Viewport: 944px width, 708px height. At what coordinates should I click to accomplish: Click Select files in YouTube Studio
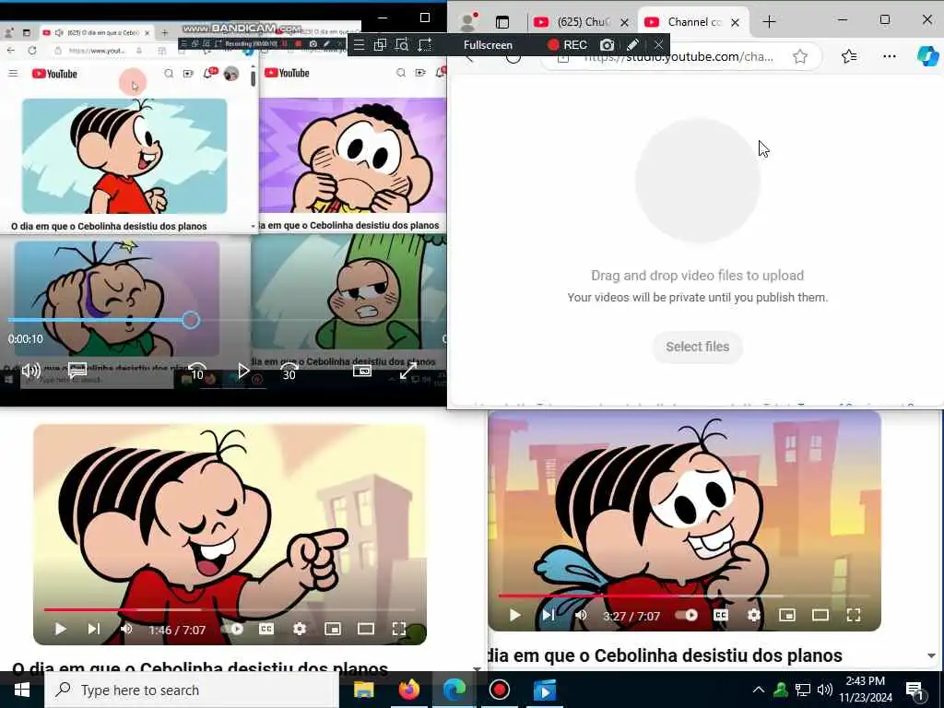point(697,347)
